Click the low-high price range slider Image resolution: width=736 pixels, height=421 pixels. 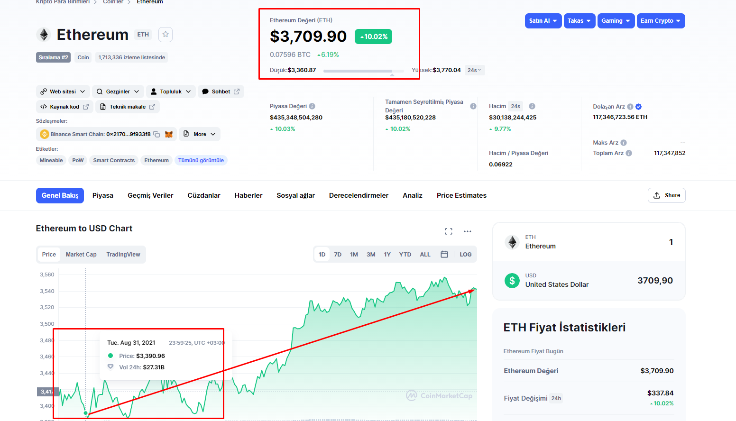click(x=364, y=71)
